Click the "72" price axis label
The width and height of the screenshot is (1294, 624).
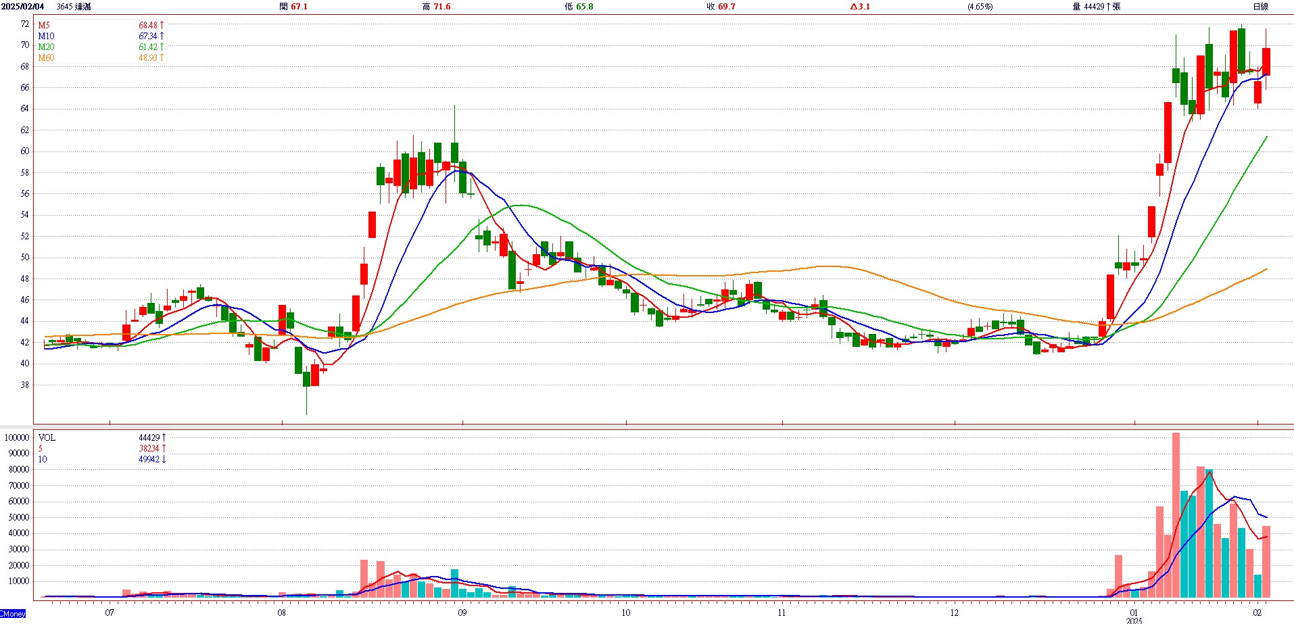coord(25,24)
